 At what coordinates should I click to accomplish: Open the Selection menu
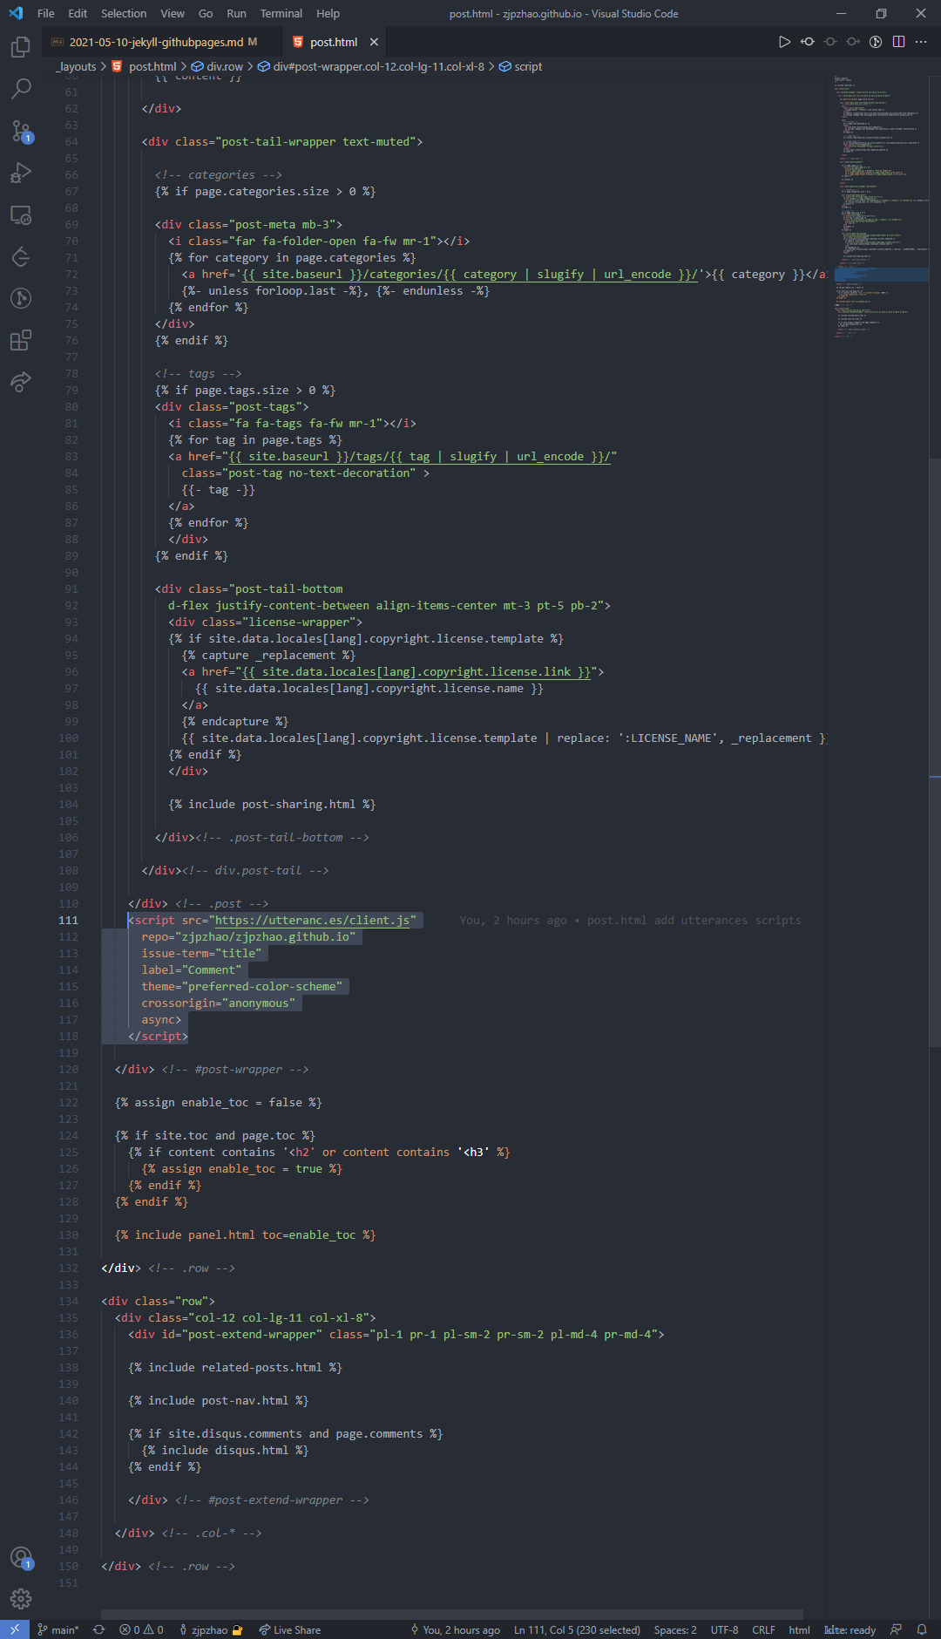tap(124, 14)
